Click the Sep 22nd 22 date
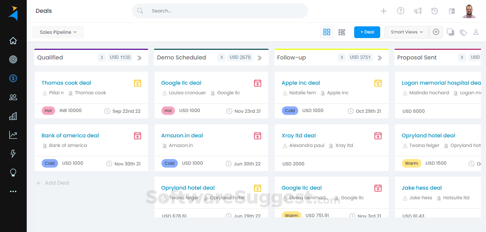The image size is (486, 232). pos(126,111)
